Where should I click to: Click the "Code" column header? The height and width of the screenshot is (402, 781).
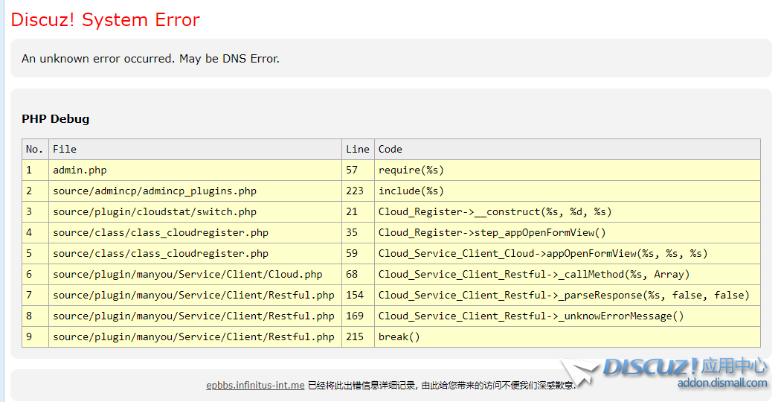tap(390, 149)
